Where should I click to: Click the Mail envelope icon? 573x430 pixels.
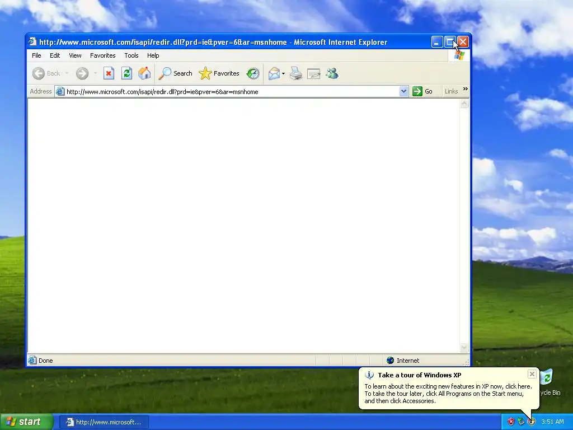coord(274,73)
